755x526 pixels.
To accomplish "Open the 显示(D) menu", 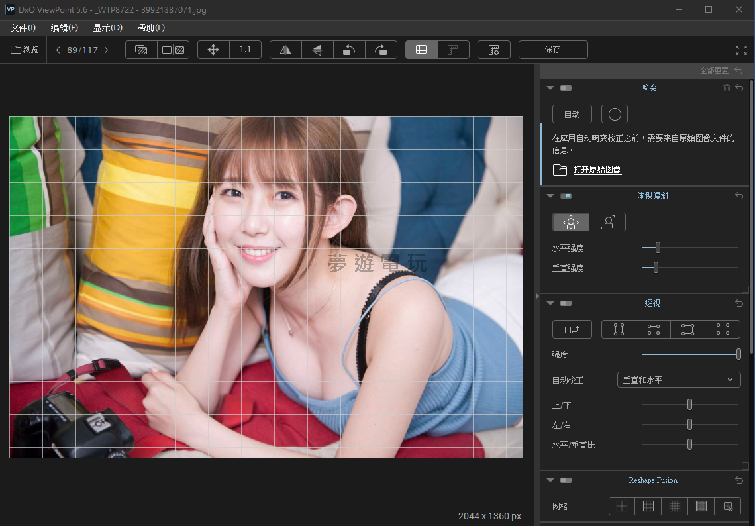I will [x=107, y=28].
